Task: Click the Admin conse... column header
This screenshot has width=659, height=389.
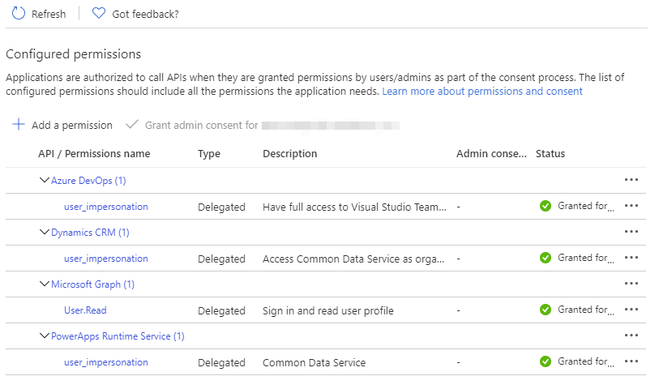Action: tap(491, 154)
